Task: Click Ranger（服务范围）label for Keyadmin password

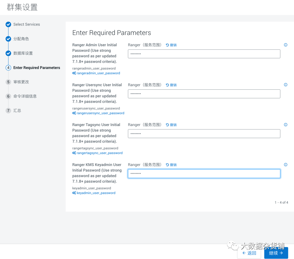Action: coord(144,165)
